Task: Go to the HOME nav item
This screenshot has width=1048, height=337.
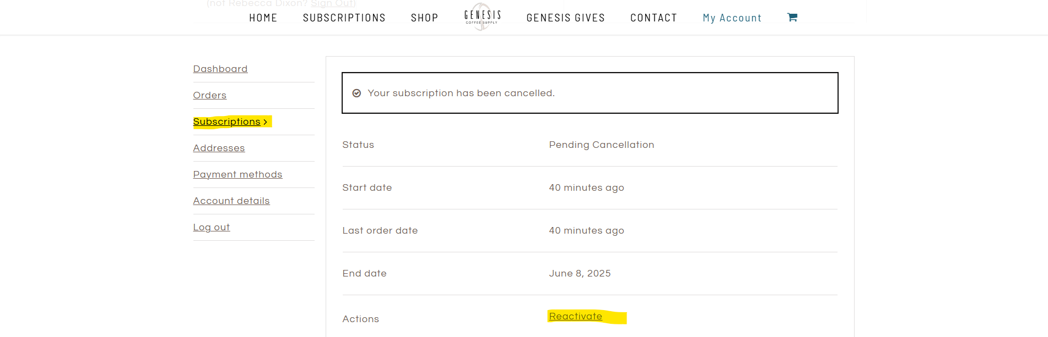Action: tap(263, 18)
